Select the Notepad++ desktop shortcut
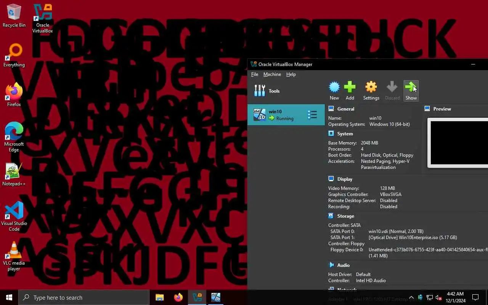This screenshot has width=488, height=305. (14, 175)
